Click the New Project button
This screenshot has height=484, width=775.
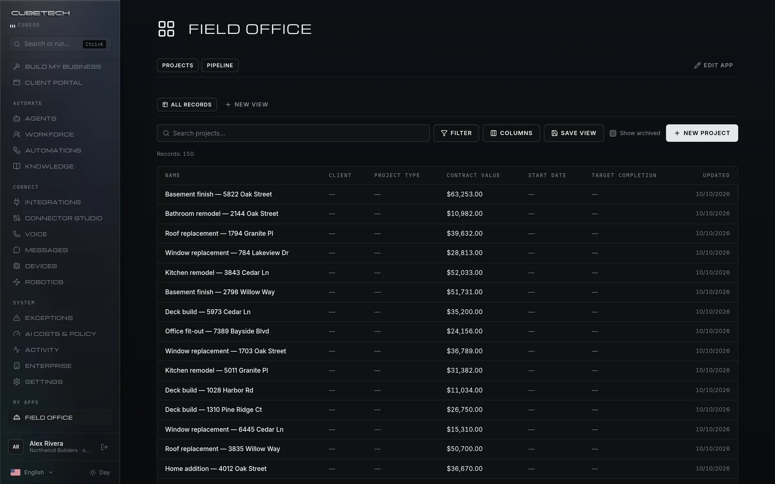[702, 133]
